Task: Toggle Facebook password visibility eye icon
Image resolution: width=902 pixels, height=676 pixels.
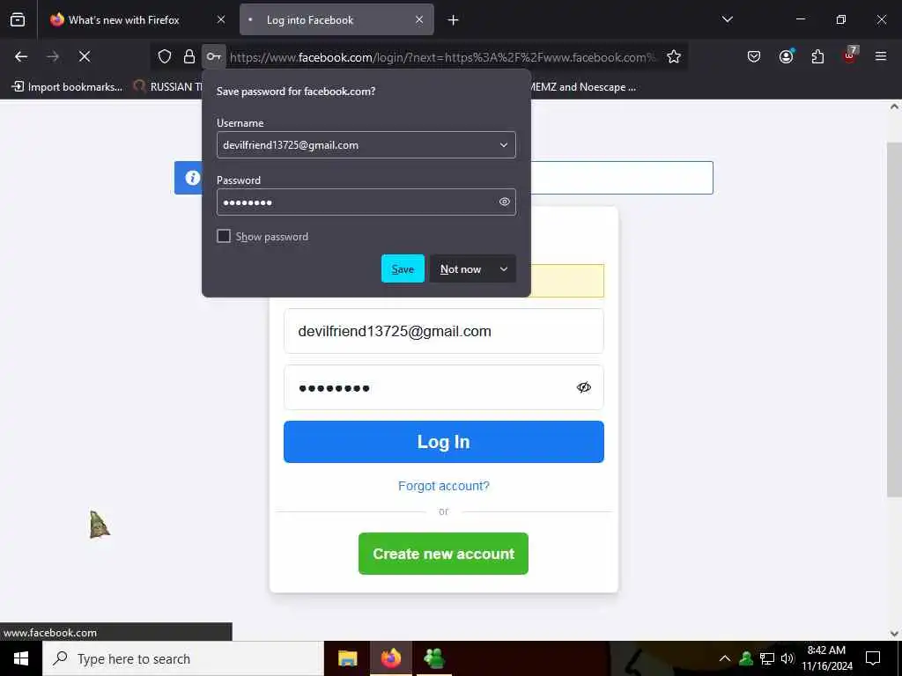Action: [x=583, y=387]
